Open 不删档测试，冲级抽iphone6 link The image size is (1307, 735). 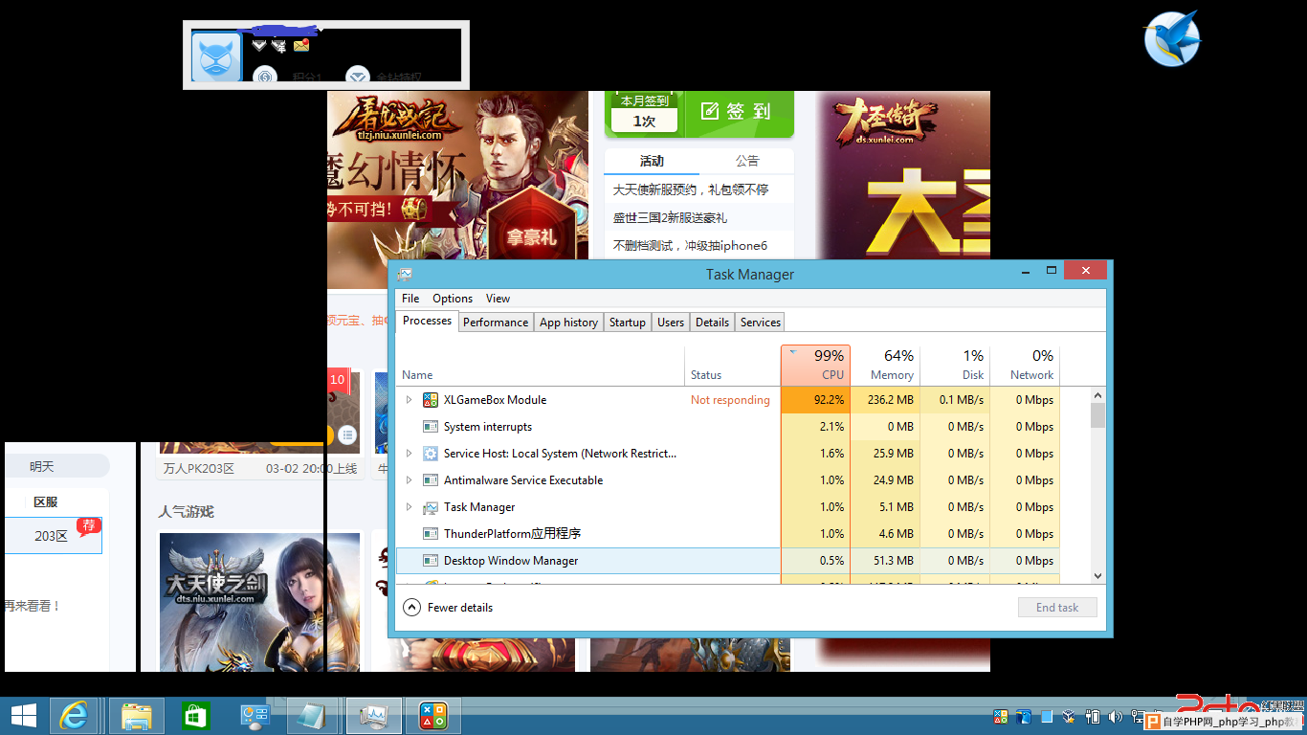690,245
